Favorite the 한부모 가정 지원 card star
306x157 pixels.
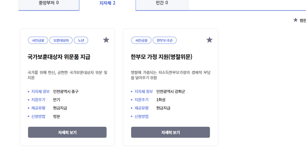pos(209,40)
